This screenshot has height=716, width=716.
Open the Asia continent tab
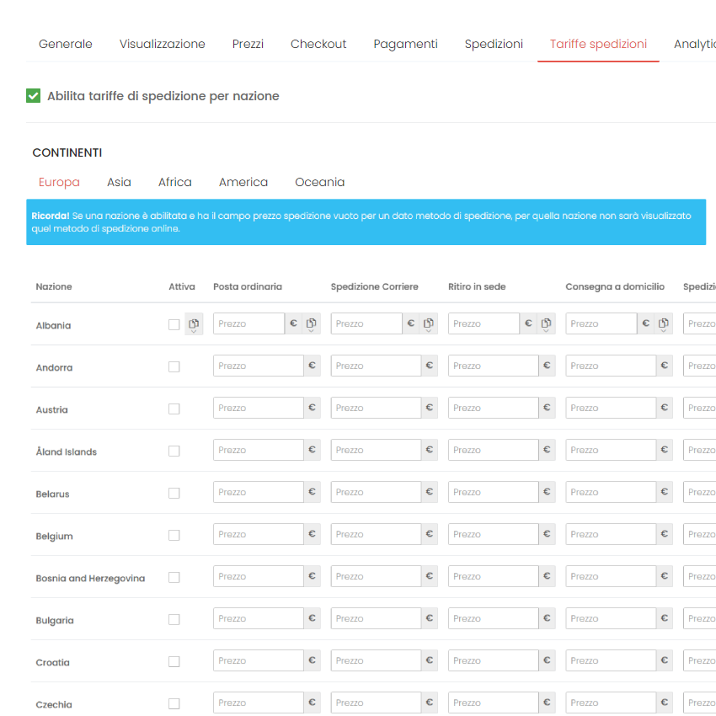tap(119, 182)
